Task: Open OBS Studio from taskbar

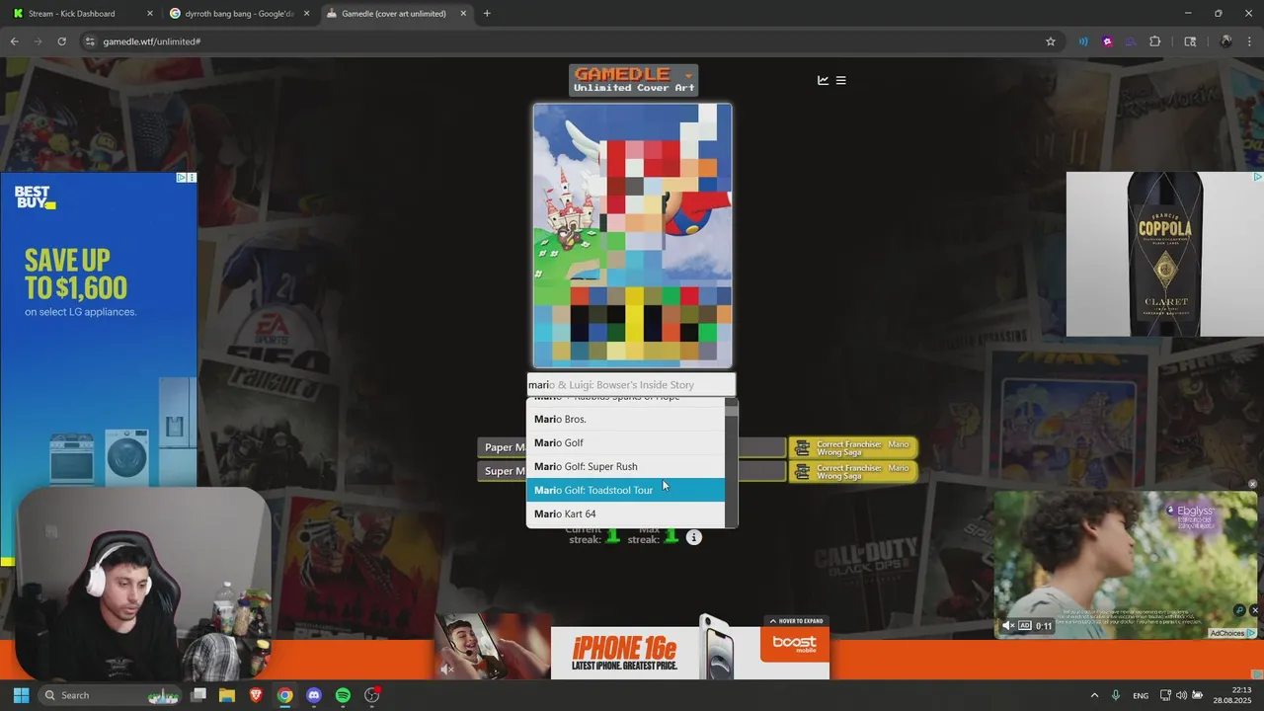Action: click(372, 695)
